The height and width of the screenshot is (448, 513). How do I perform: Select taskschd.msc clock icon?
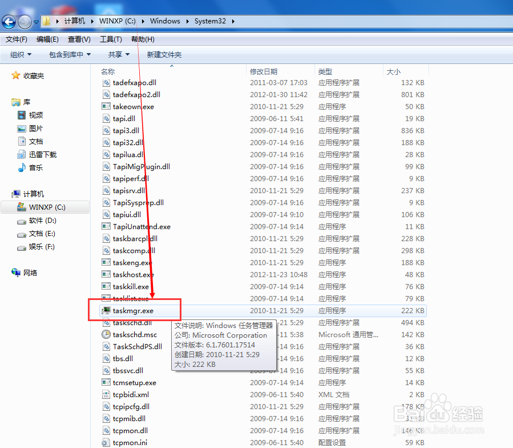(x=106, y=335)
